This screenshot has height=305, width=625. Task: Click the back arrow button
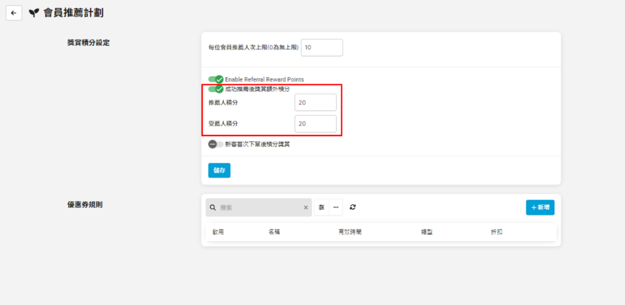pyautogui.click(x=14, y=13)
